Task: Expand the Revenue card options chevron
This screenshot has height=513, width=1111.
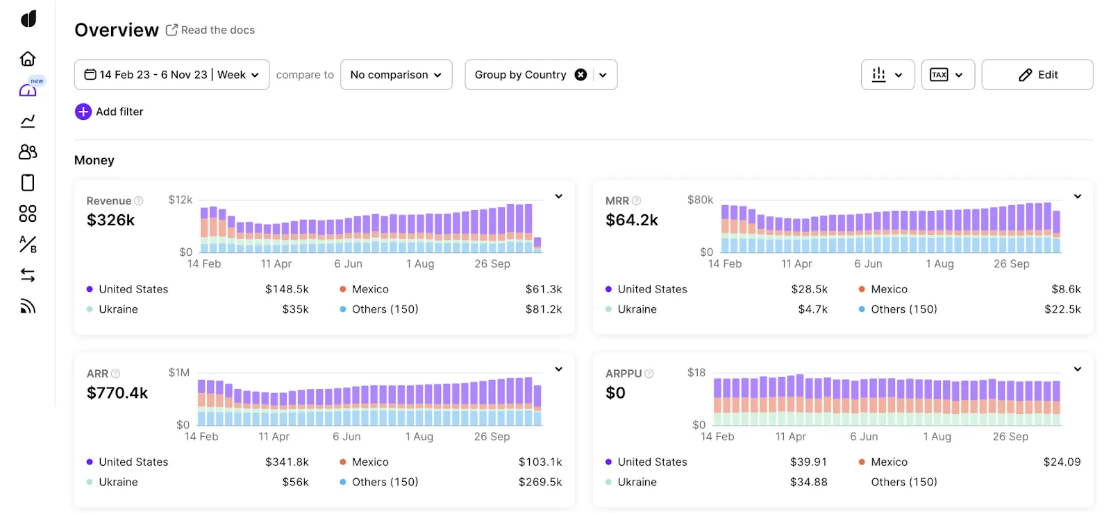Action: point(558,197)
